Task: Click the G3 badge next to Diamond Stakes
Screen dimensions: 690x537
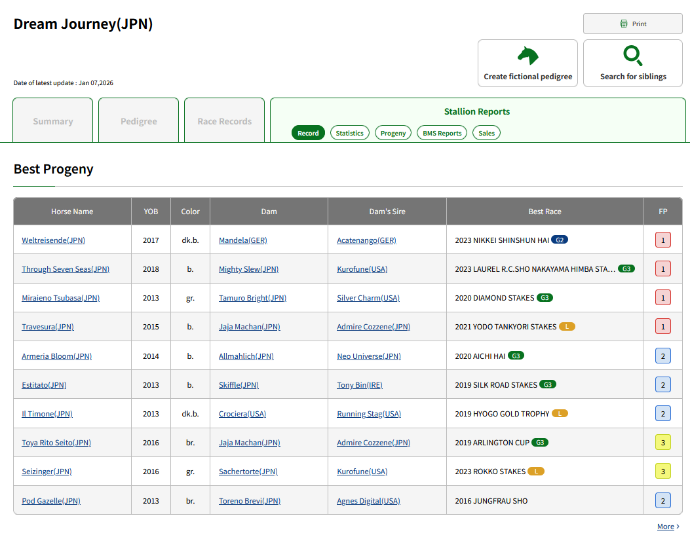Action: coord(545,298)
